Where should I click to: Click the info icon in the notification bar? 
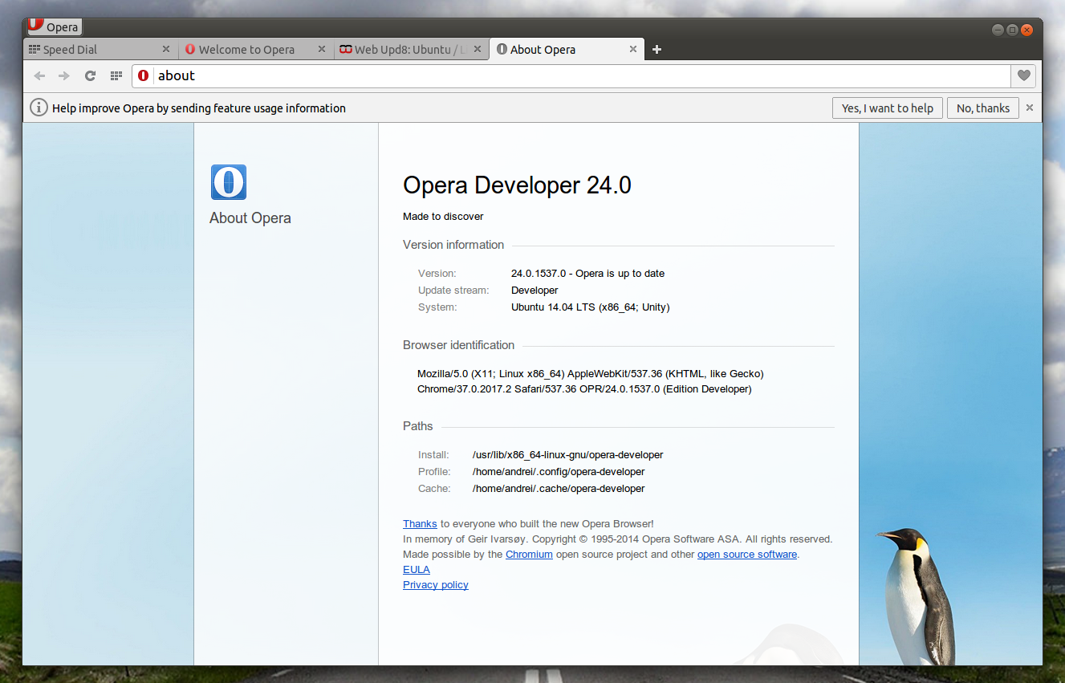click(x=39, y=108)
